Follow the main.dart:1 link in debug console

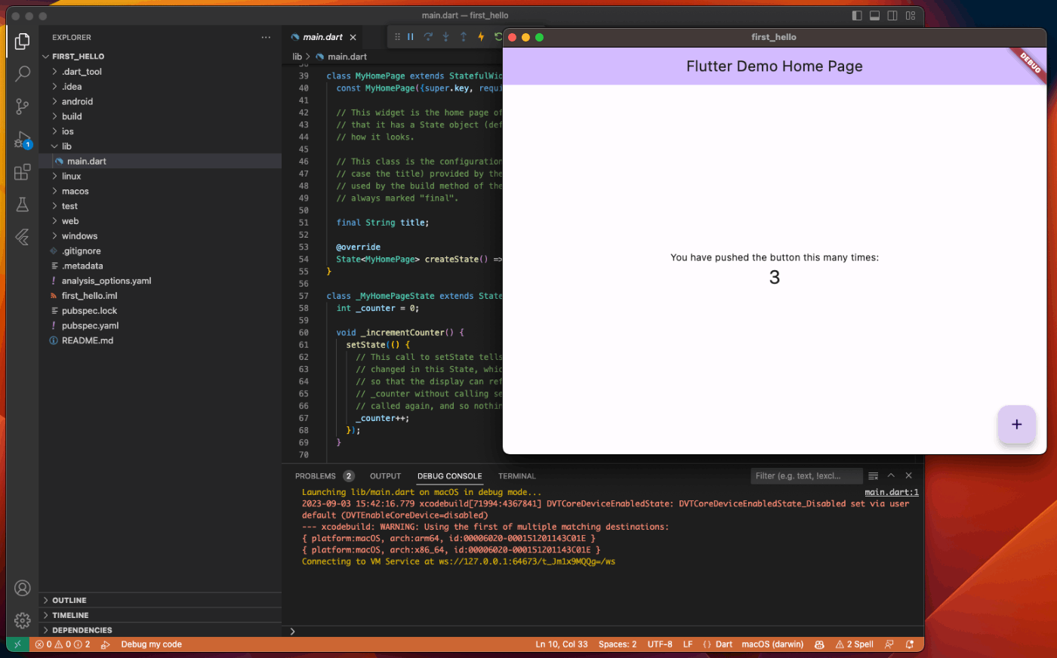coord(892,492)
